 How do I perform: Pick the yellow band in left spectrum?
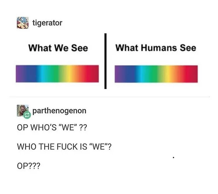(x=68, y=74)
